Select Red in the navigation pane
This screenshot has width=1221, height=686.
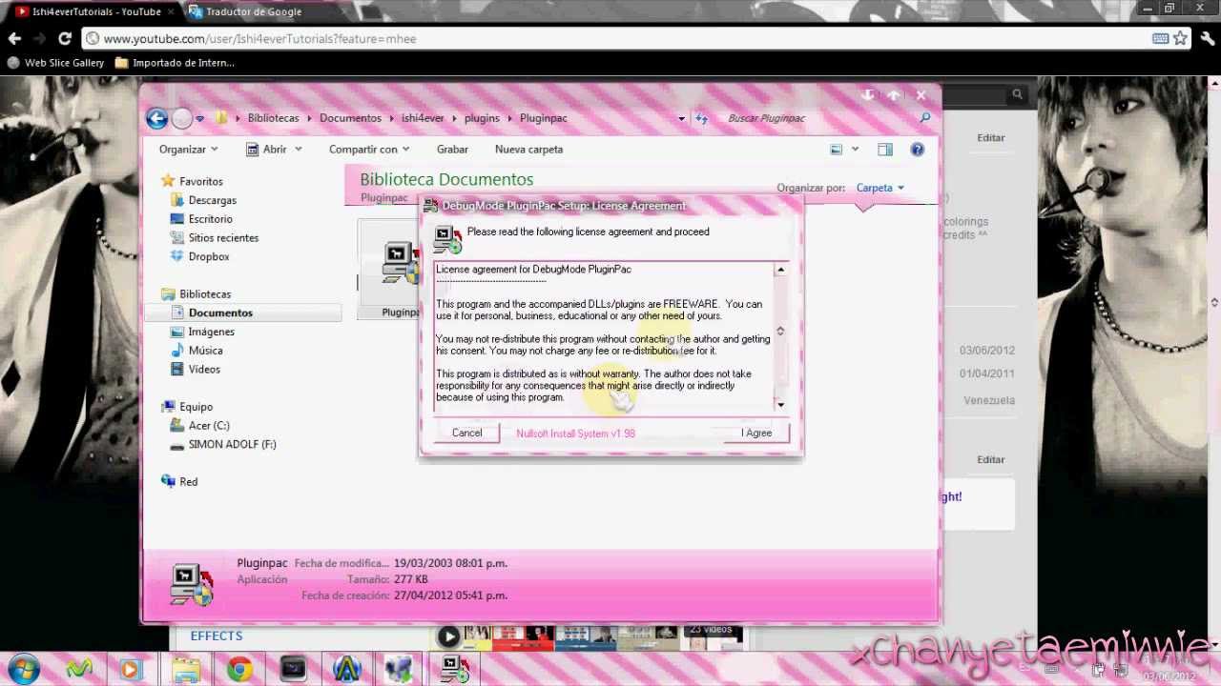pyautogui.click(x=188, y=482)
